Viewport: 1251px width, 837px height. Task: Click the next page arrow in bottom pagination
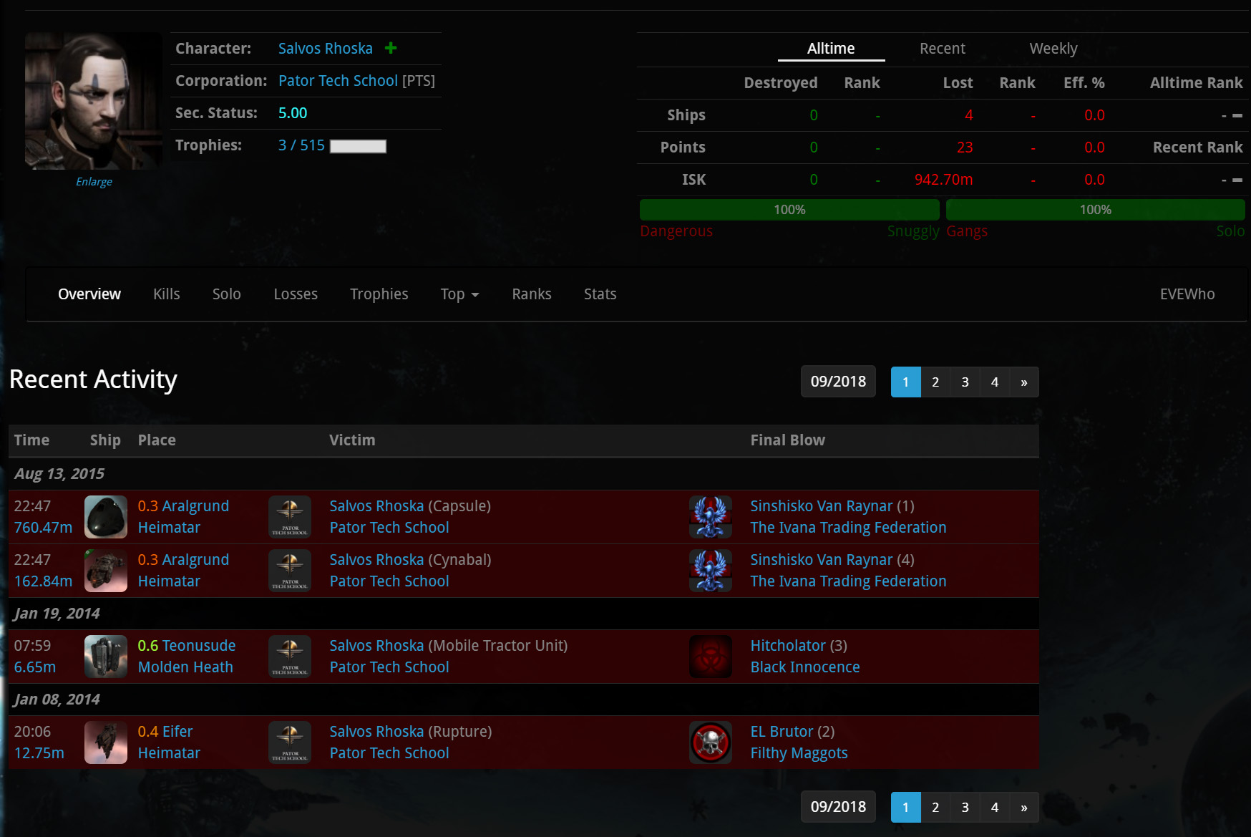tap(1024, 807)
